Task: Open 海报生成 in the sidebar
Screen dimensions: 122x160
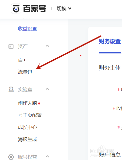Action: click(27, 139)
